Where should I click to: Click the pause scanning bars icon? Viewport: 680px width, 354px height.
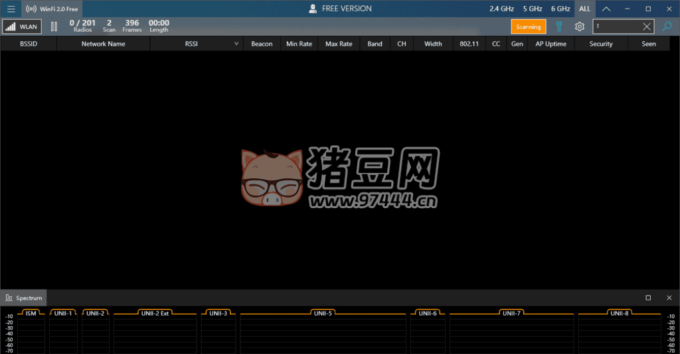point(54,27)
